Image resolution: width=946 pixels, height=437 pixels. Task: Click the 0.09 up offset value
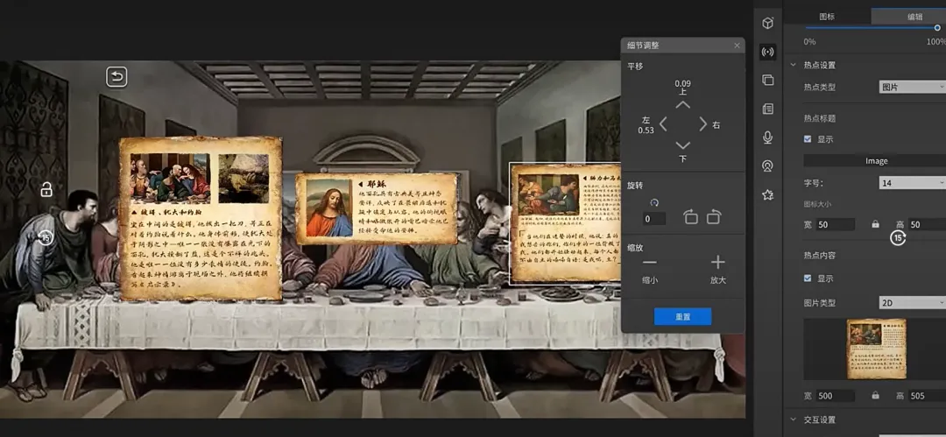click(x=682, y=83)
